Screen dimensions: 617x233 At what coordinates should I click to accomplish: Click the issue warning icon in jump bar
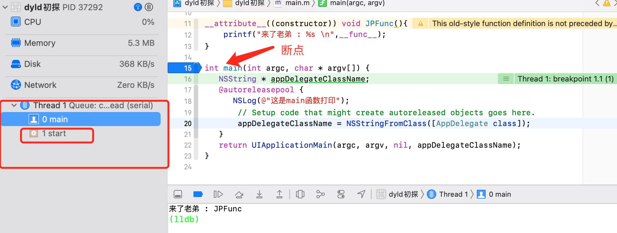(x=607, y=3)
